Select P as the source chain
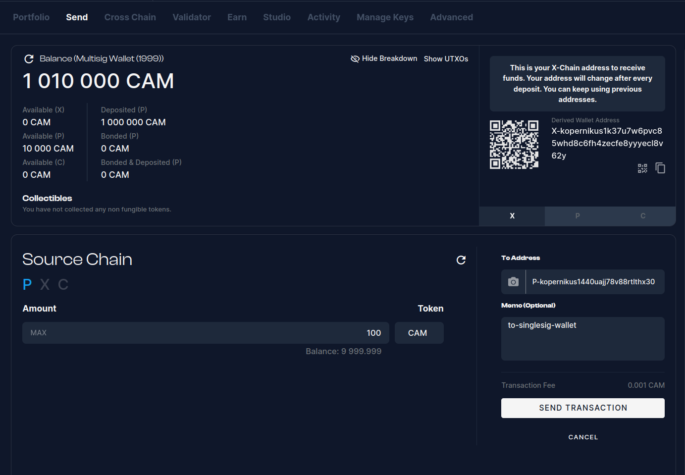685x475 pixels. 27,284
